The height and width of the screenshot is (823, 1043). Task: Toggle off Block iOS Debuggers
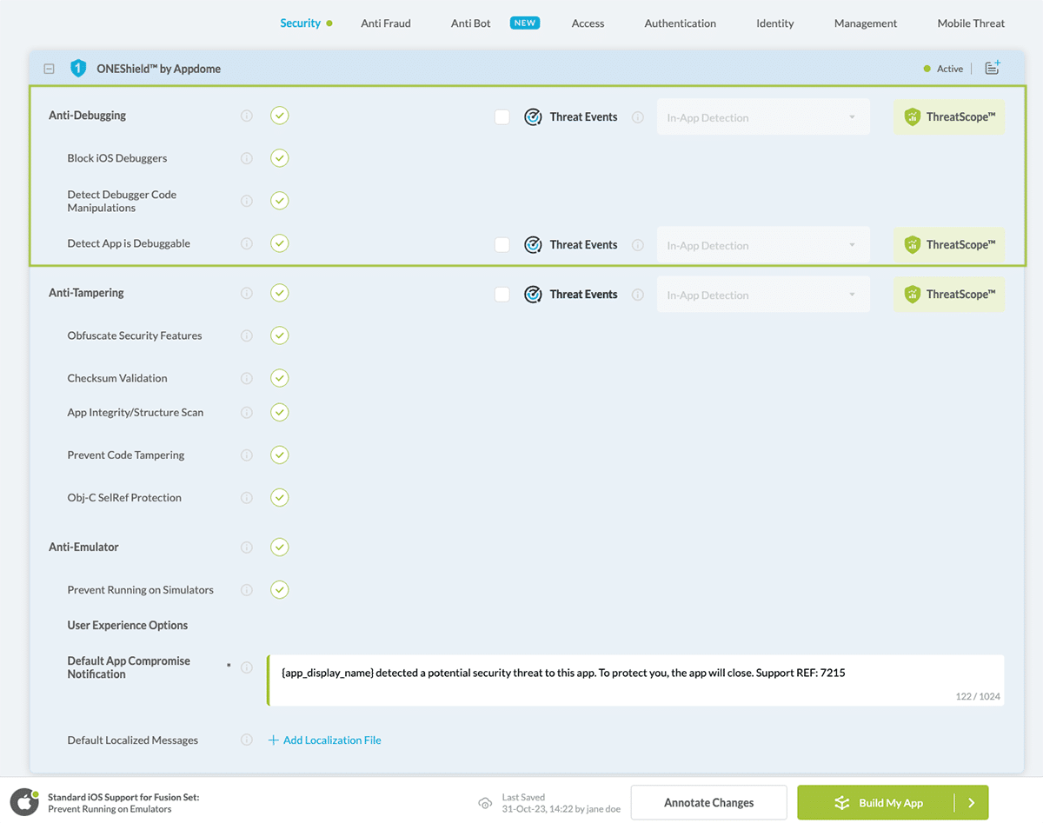[279, 158]
